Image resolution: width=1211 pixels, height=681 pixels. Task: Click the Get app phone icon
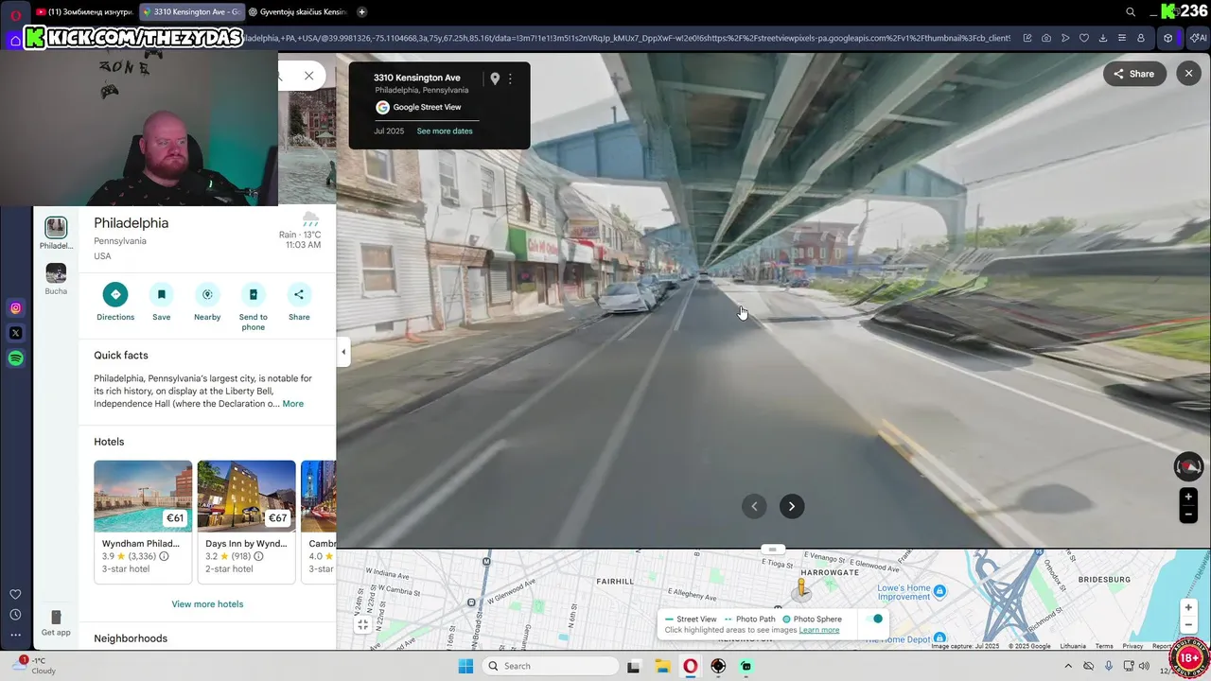[56, 618]
